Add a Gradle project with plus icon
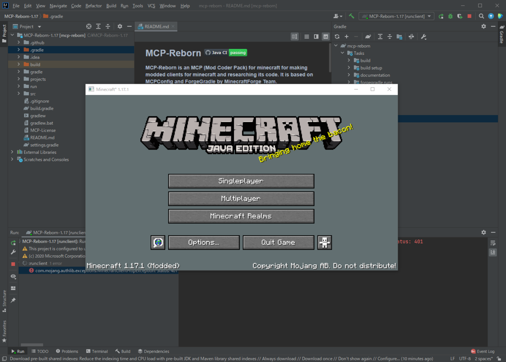Image resolution: width=506 pixels, height=362 pixels. (x=347, y=37)
